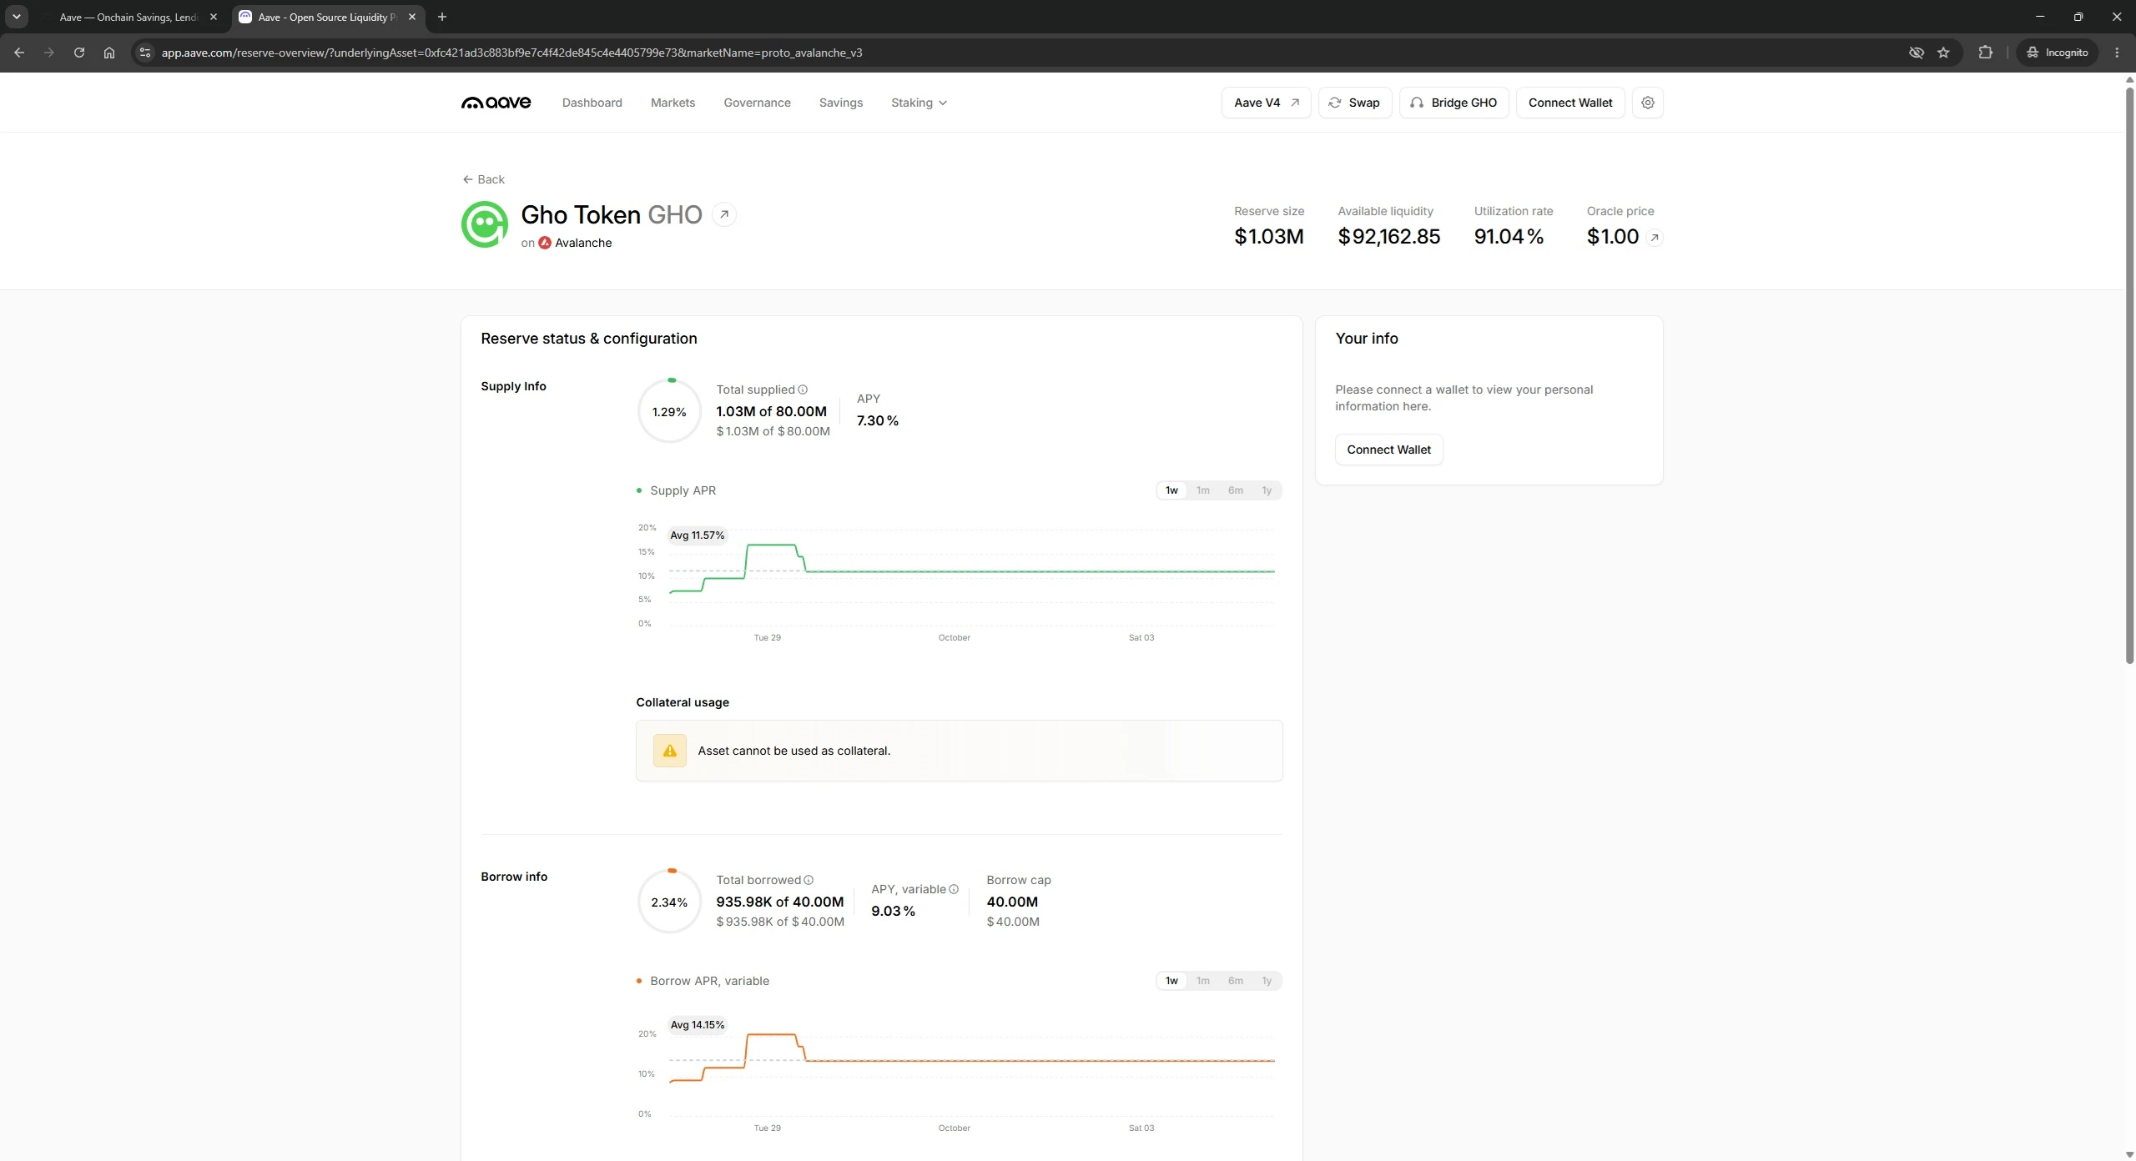This screenshot has width=2136, height=1161.
Task: Click the Swap button
Action: [1354, 103]
